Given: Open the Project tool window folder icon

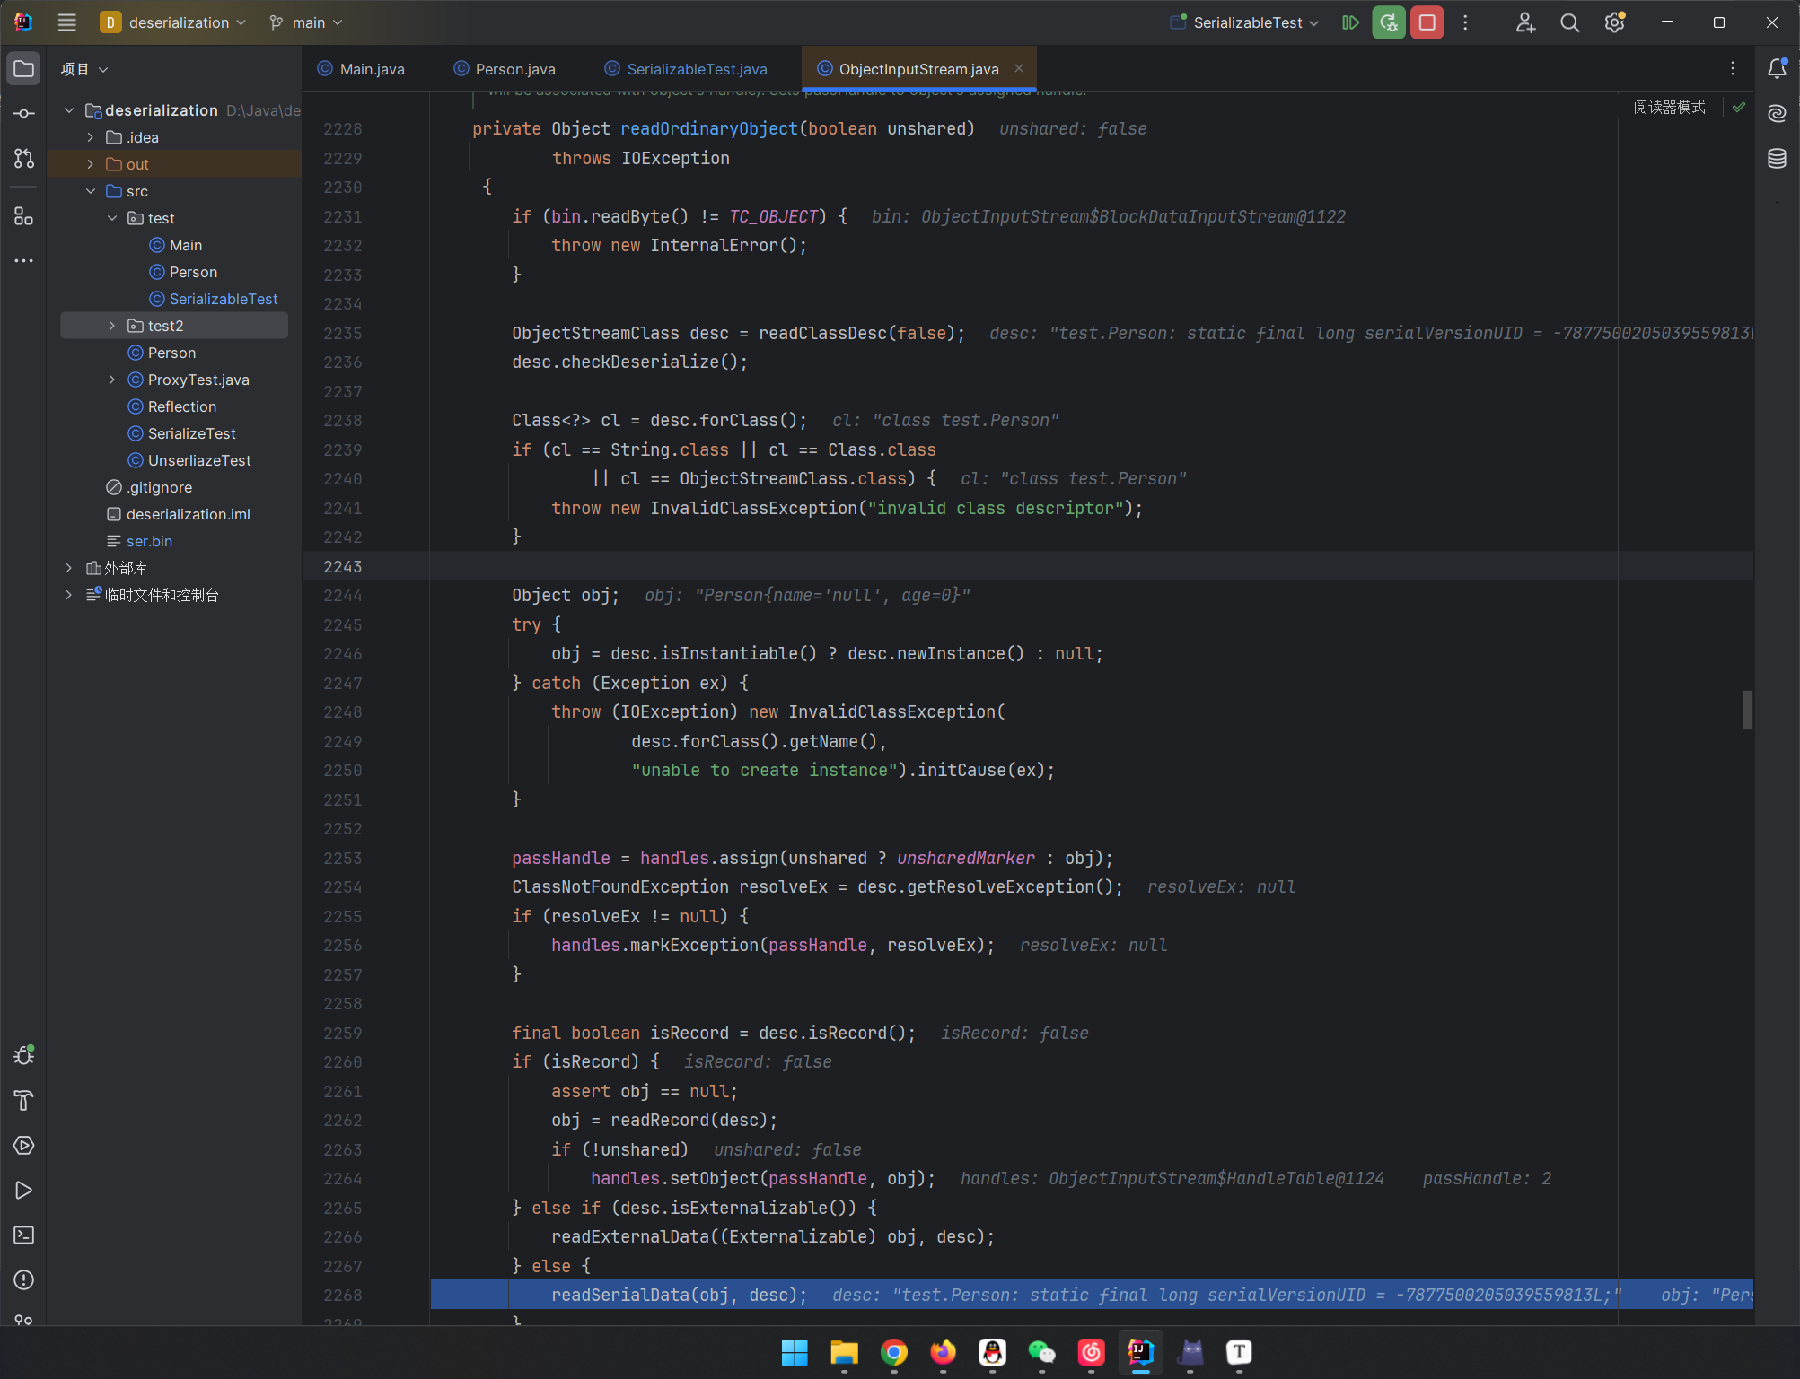Looking at the screenshot, I should click(24, 69).
